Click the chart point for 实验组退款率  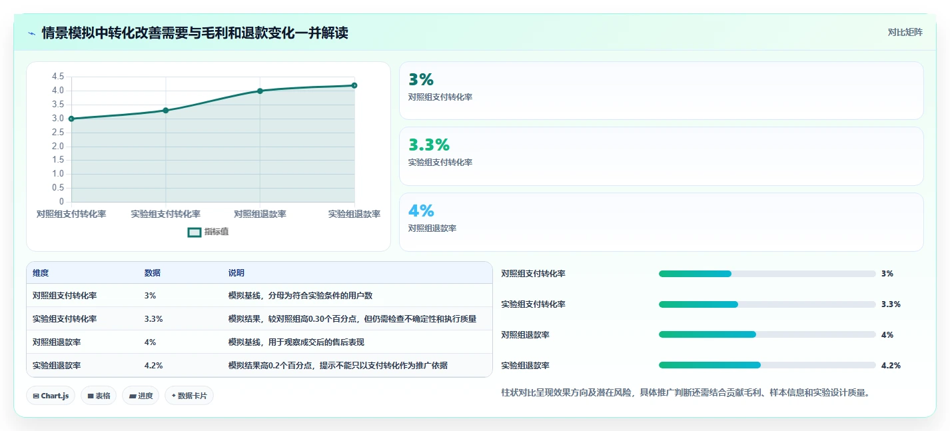click(354, 85)
